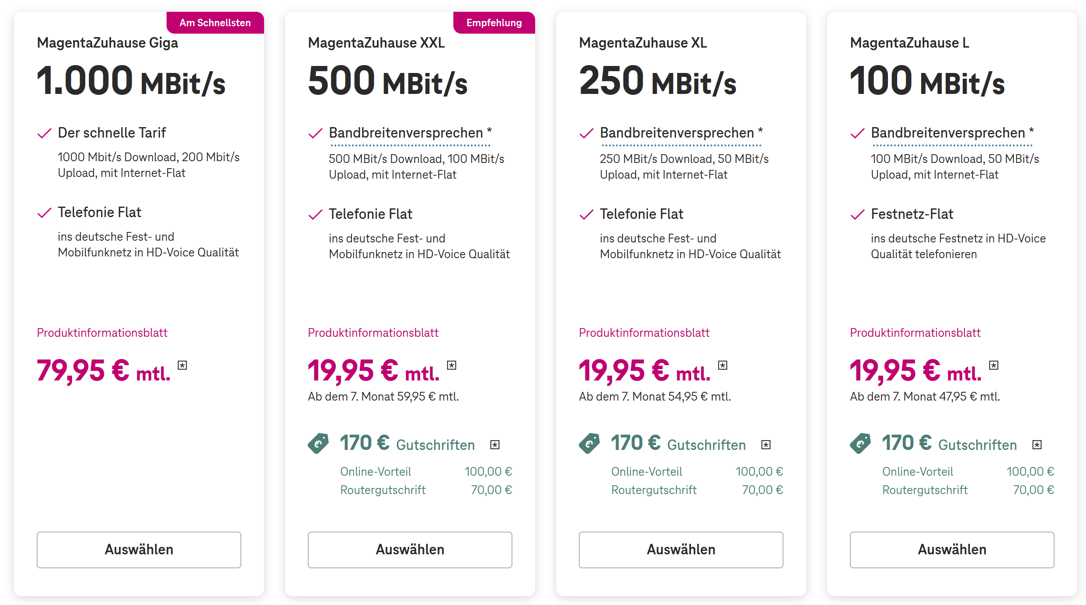
Task: Click the Empfehlung badge on XXL card
Action: coord(494,23)
